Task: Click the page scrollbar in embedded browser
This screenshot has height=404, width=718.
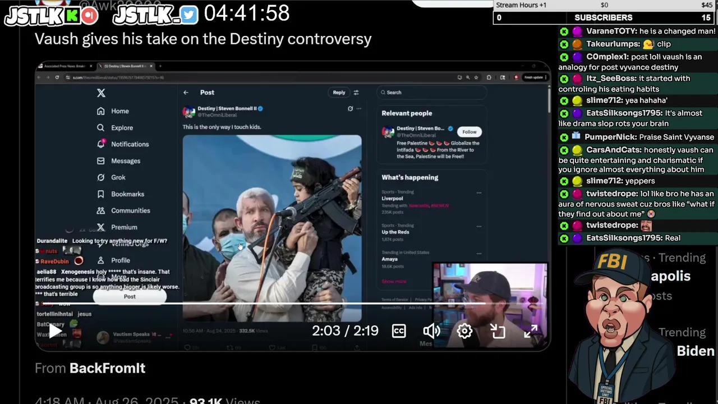Action: tap(549, 101)
